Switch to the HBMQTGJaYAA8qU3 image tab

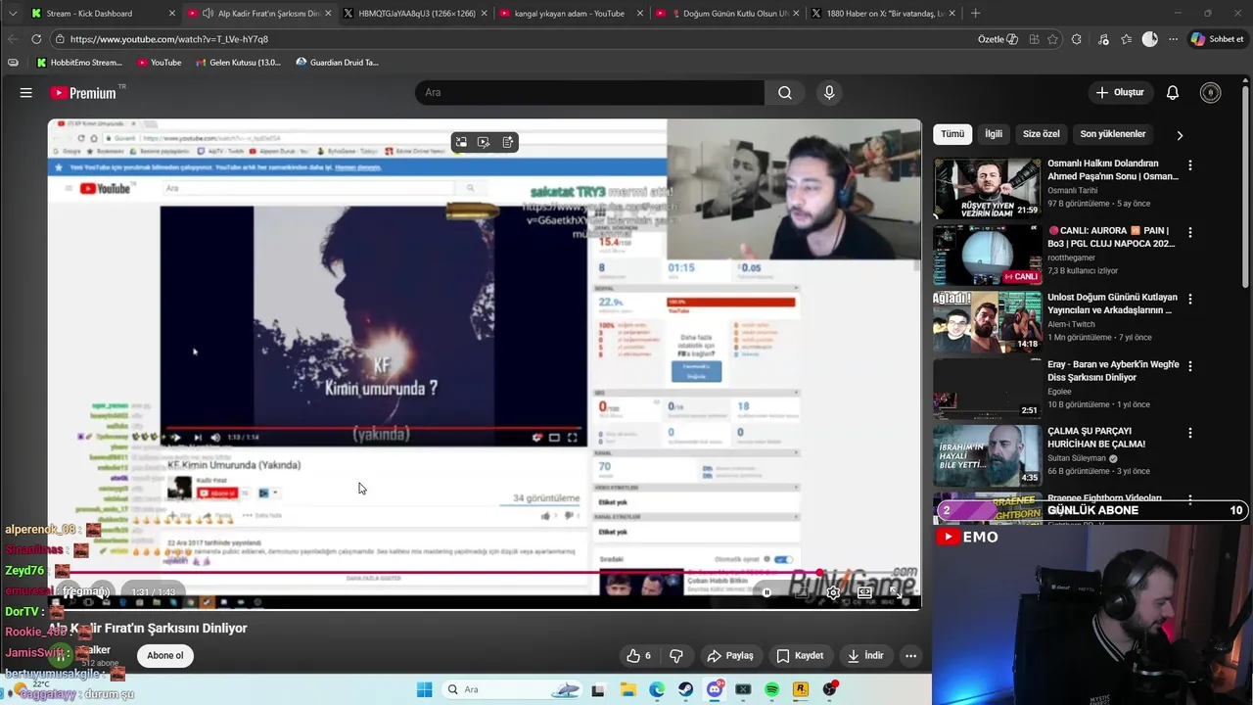click(417, 14)
